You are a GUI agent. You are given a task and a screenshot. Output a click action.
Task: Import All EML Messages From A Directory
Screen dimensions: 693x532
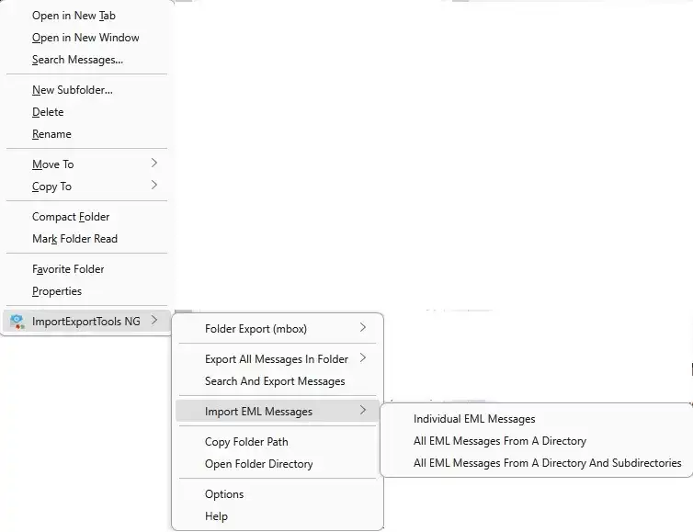(x=537, y=441)
